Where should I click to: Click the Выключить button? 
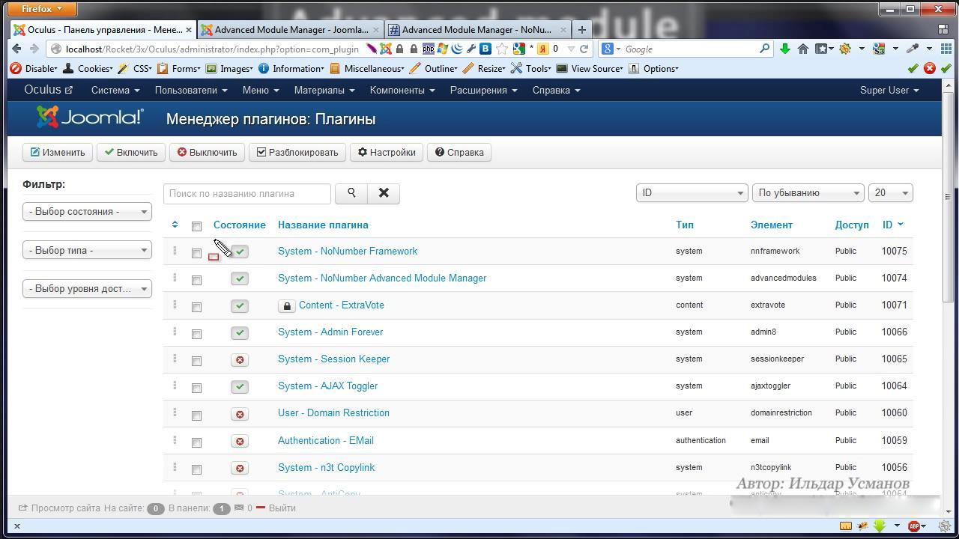(207, 152)
